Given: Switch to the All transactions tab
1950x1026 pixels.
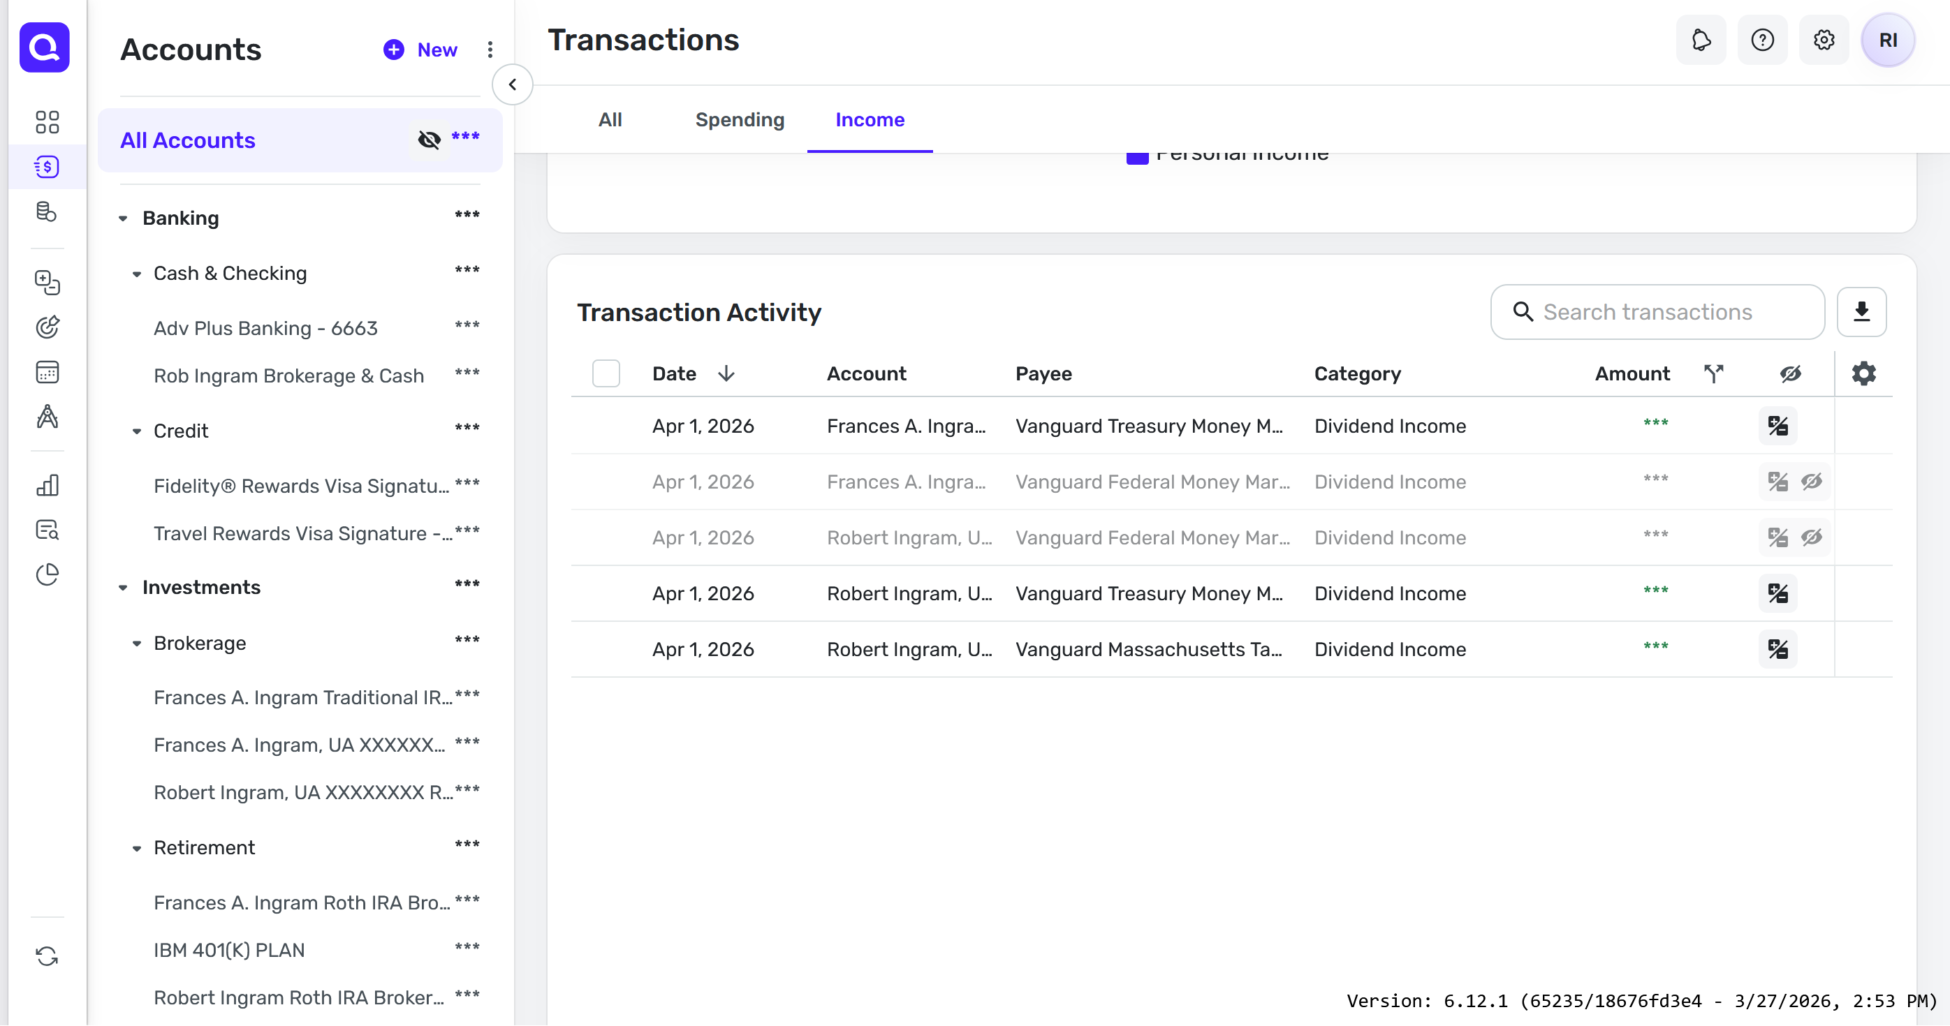Looking at the screenshot, I should (x=609, y=119).
